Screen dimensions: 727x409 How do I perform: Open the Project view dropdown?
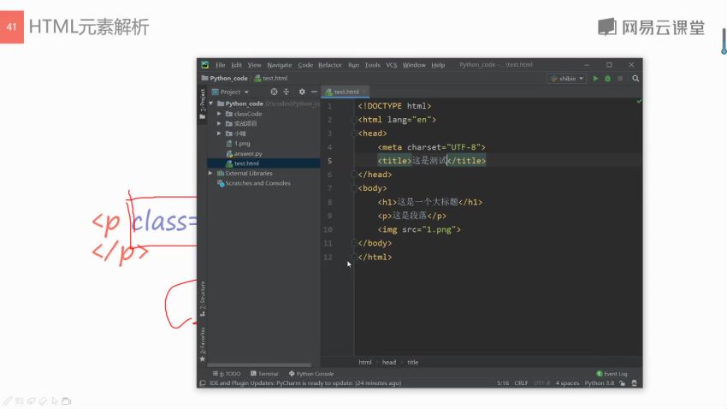pos(230,92)
